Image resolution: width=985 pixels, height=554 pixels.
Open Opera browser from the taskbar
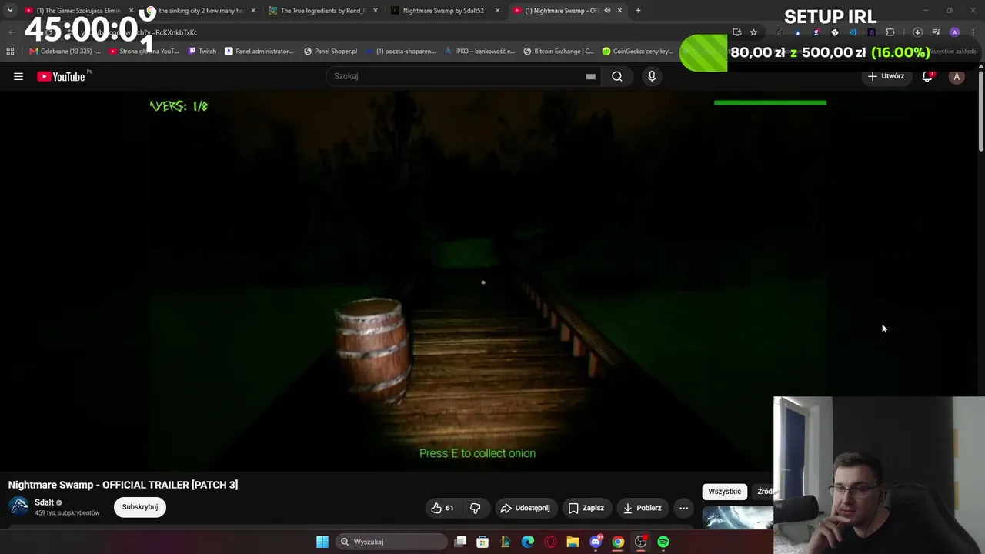550,542
